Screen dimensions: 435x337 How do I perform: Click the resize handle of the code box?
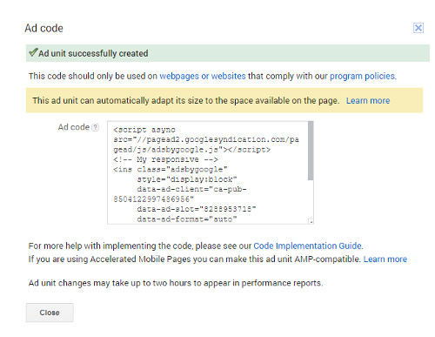click(311, 221)
